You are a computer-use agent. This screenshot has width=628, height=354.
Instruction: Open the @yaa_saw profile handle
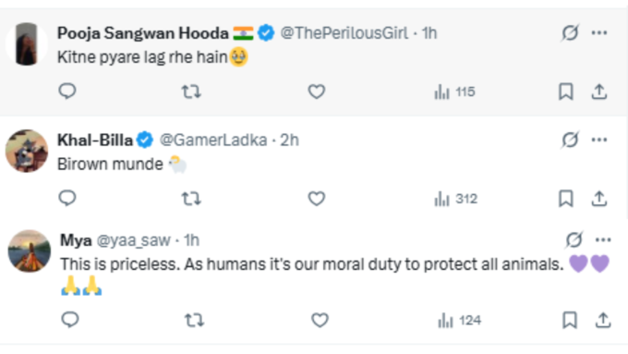point(133,240)
